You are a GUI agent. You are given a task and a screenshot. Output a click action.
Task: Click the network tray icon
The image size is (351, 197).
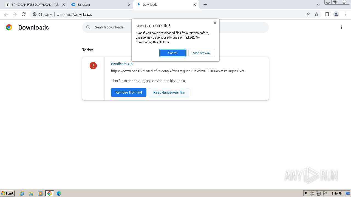click(318, 193)
